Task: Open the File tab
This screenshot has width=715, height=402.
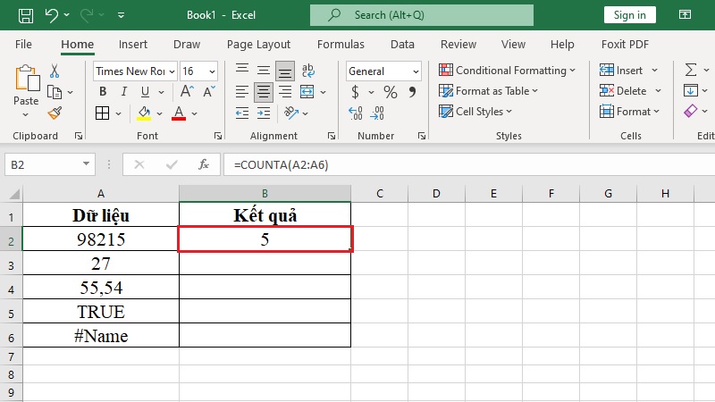Action: [23, 44]
